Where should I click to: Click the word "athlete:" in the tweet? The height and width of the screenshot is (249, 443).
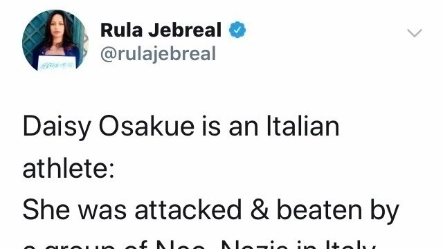[69, 169]
